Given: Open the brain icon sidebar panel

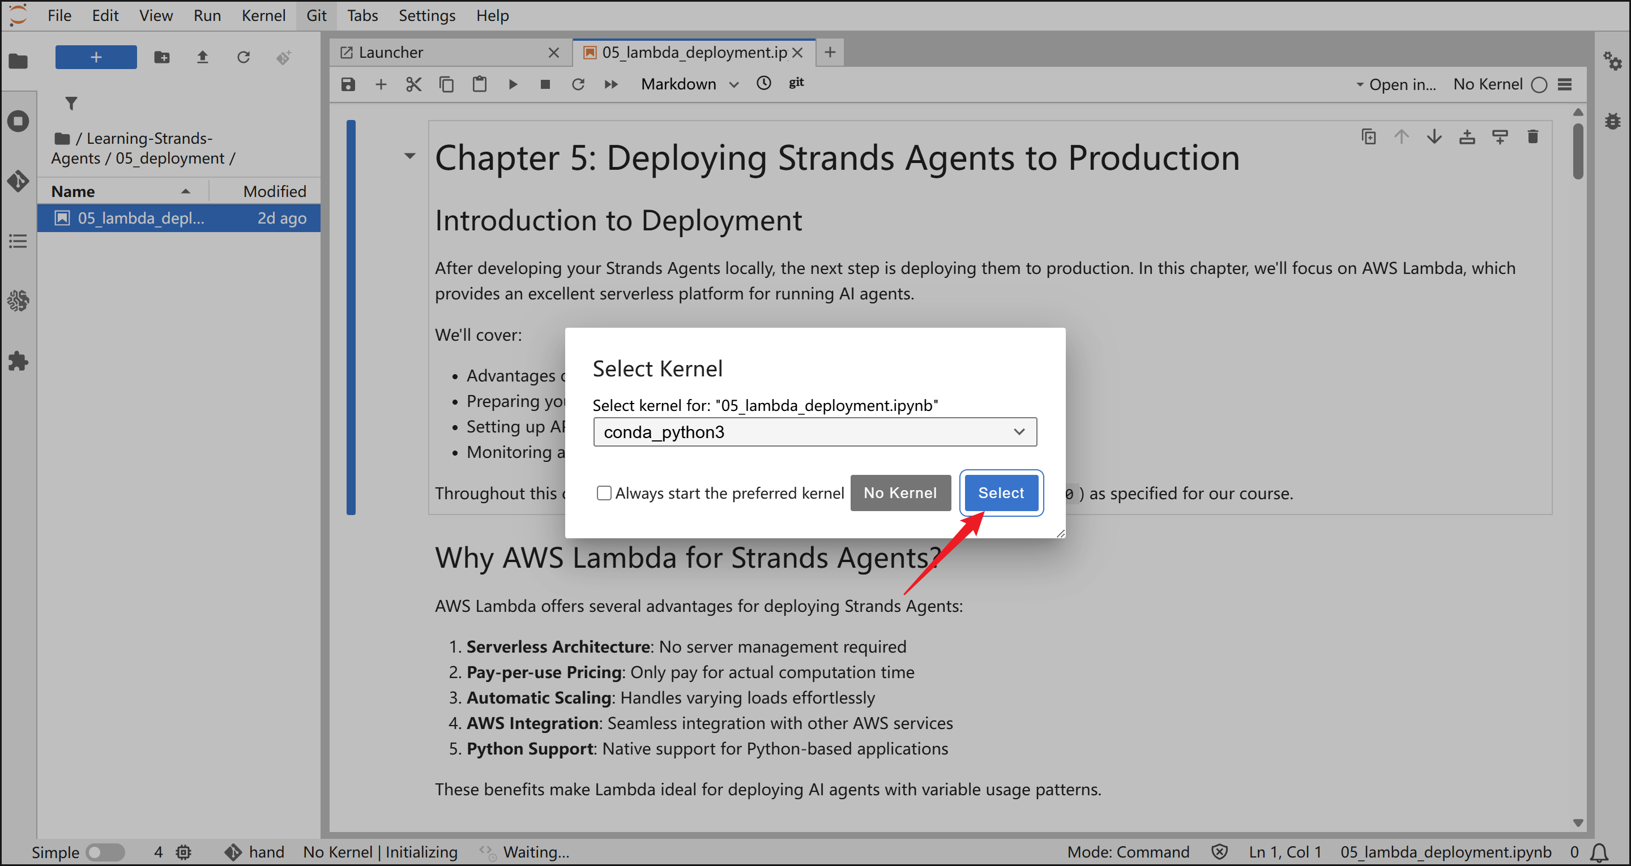Looking at the screenshot, I should [18, 301].
